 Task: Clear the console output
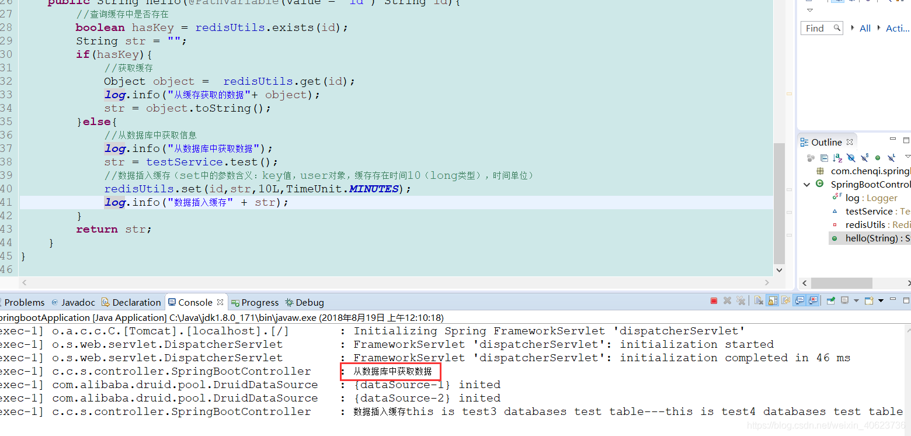[x=759, y=300]
